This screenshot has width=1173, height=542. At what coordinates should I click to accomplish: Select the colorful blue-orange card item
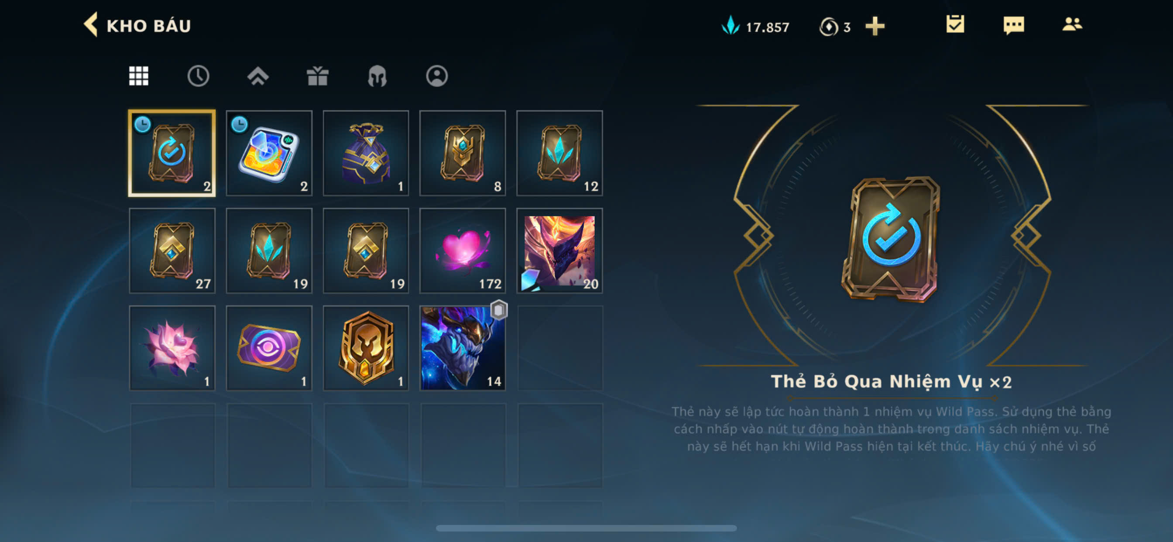pos(269,153)
